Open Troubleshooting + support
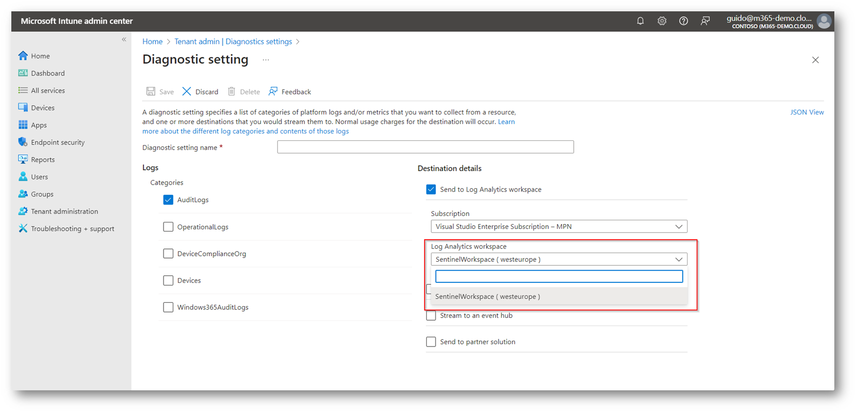Image resolution: width=857 pixels, height=413 pixels. [x=72, y=228]
